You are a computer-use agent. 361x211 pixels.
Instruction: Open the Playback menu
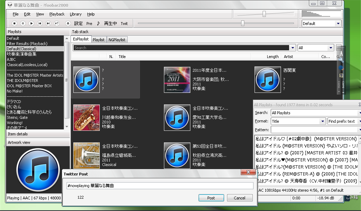pyautogui.click(x=57, y=14)
